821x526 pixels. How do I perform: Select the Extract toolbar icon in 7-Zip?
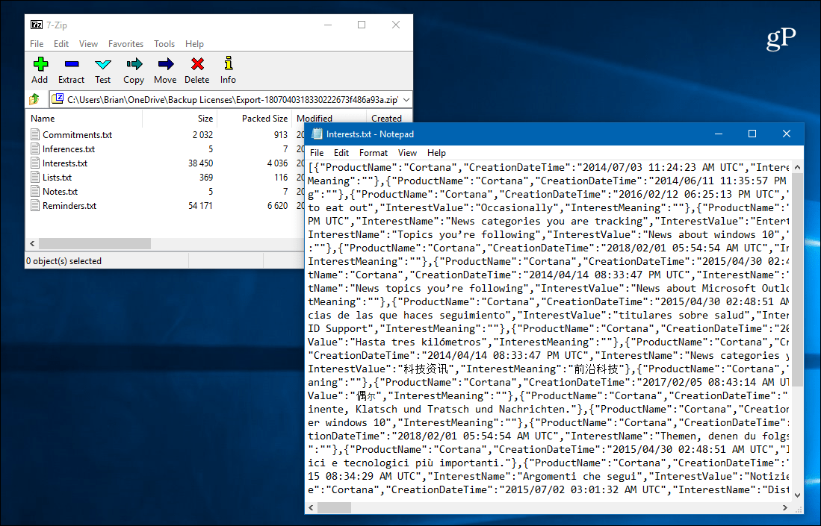point(72,64)
